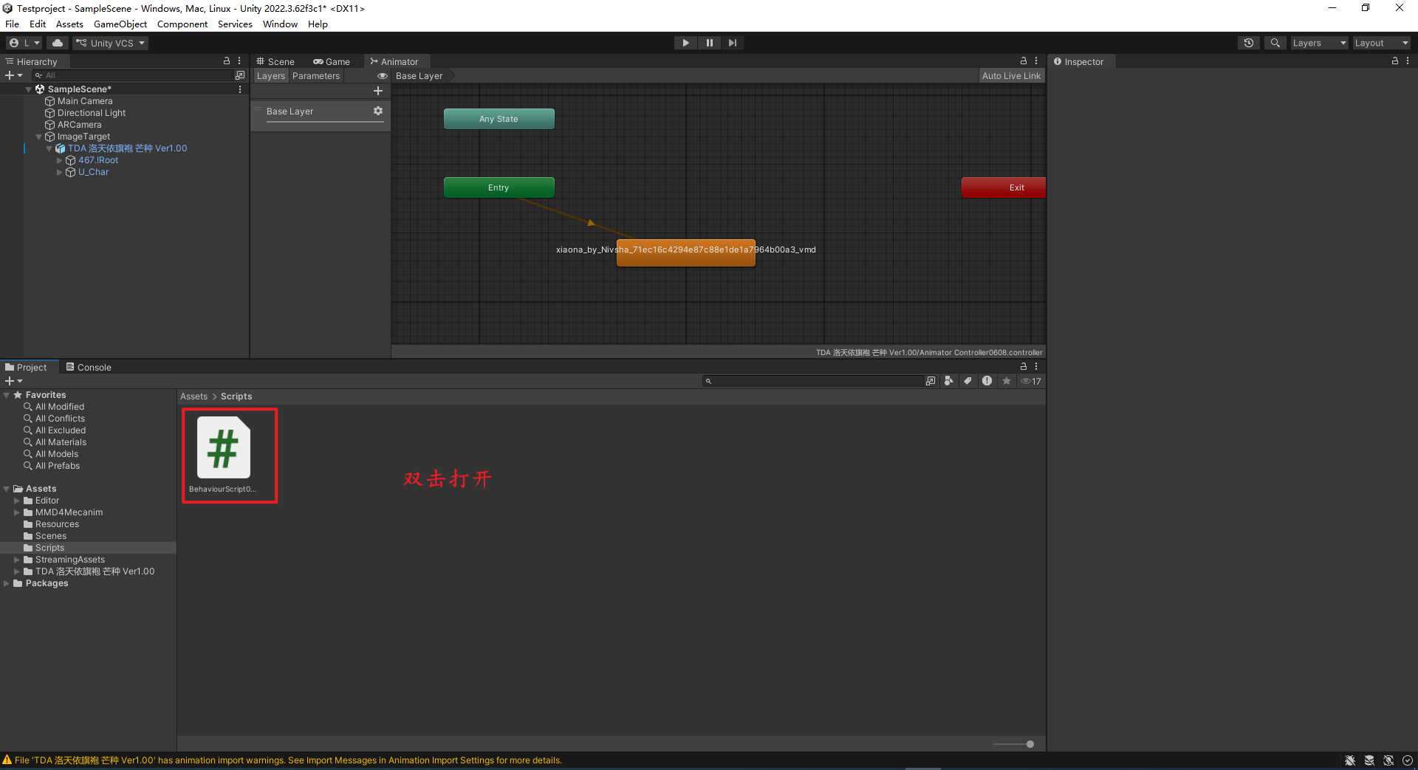
Task: Toggle the Project panel lock icon
Action: (1024, 366)
